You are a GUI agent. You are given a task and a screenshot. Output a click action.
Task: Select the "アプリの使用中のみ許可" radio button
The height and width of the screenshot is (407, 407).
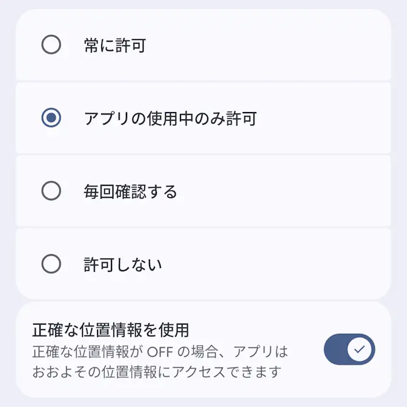click(51, 118)
